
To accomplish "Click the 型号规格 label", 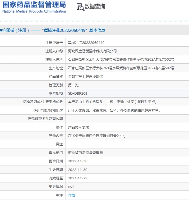I will [56, 93].
